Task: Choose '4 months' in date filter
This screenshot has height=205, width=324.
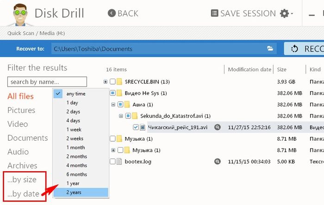Action: [x=81, y=165]
